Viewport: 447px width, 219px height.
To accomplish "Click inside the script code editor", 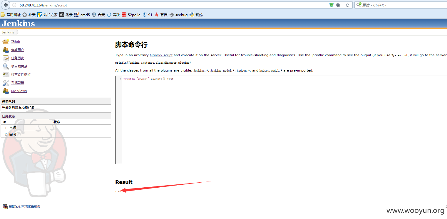I will (281, 120).
